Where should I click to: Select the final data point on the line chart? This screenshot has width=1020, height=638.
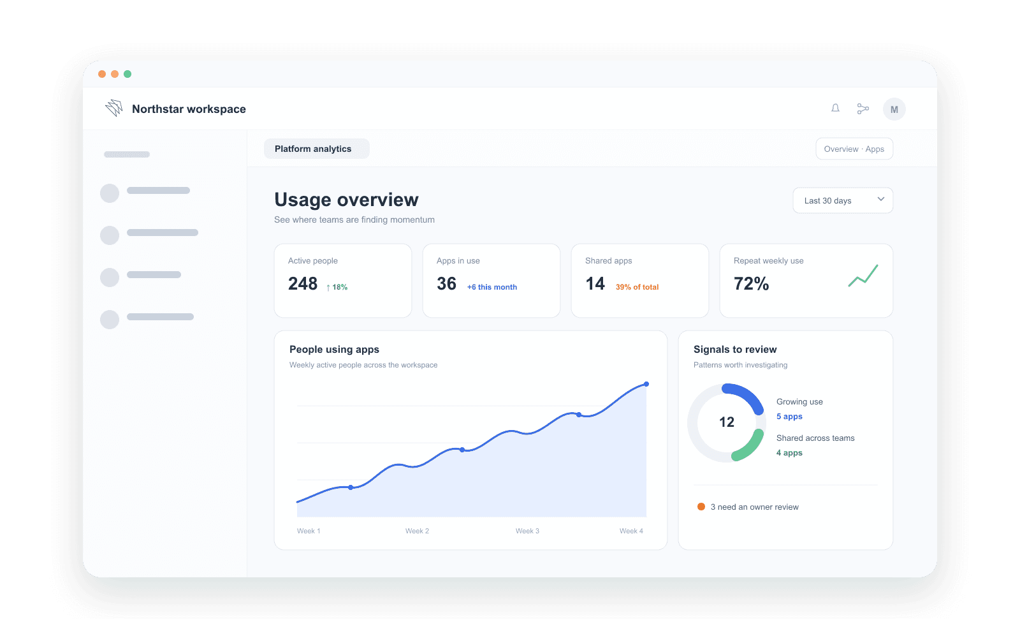[646, 384]
